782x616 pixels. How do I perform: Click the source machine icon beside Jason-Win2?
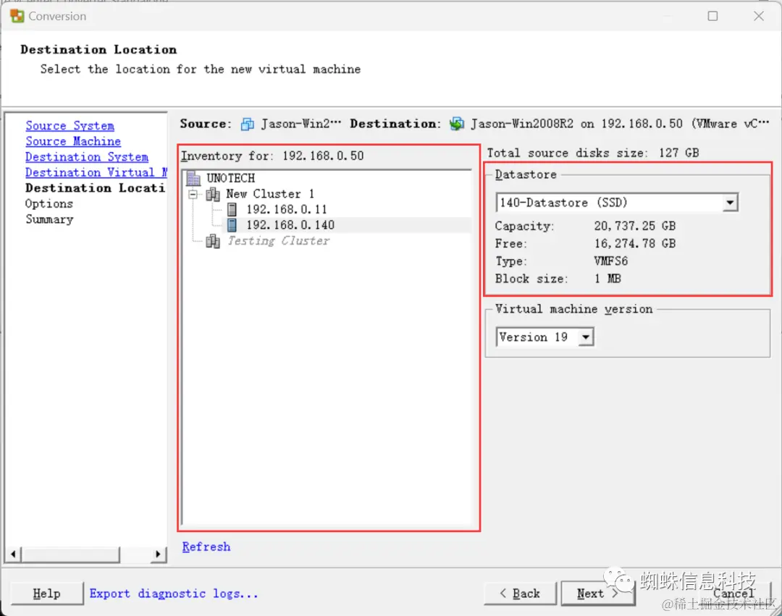point(248,124)
